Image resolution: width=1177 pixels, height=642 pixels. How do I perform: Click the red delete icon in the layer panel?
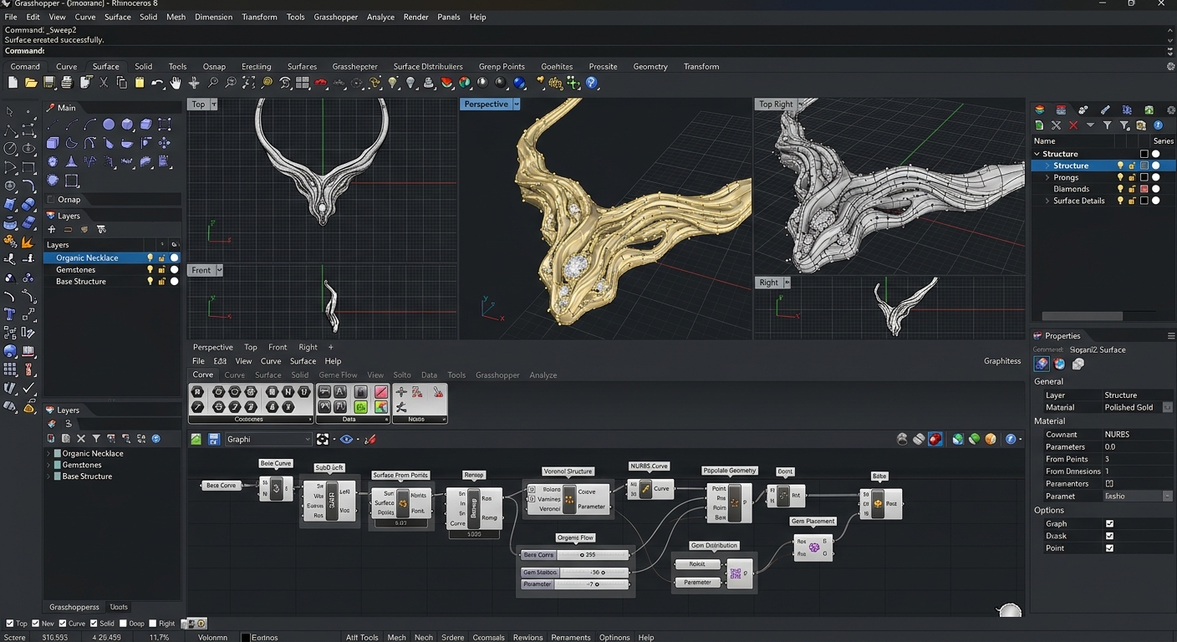pyautogui.click(x=1073, y=125)
